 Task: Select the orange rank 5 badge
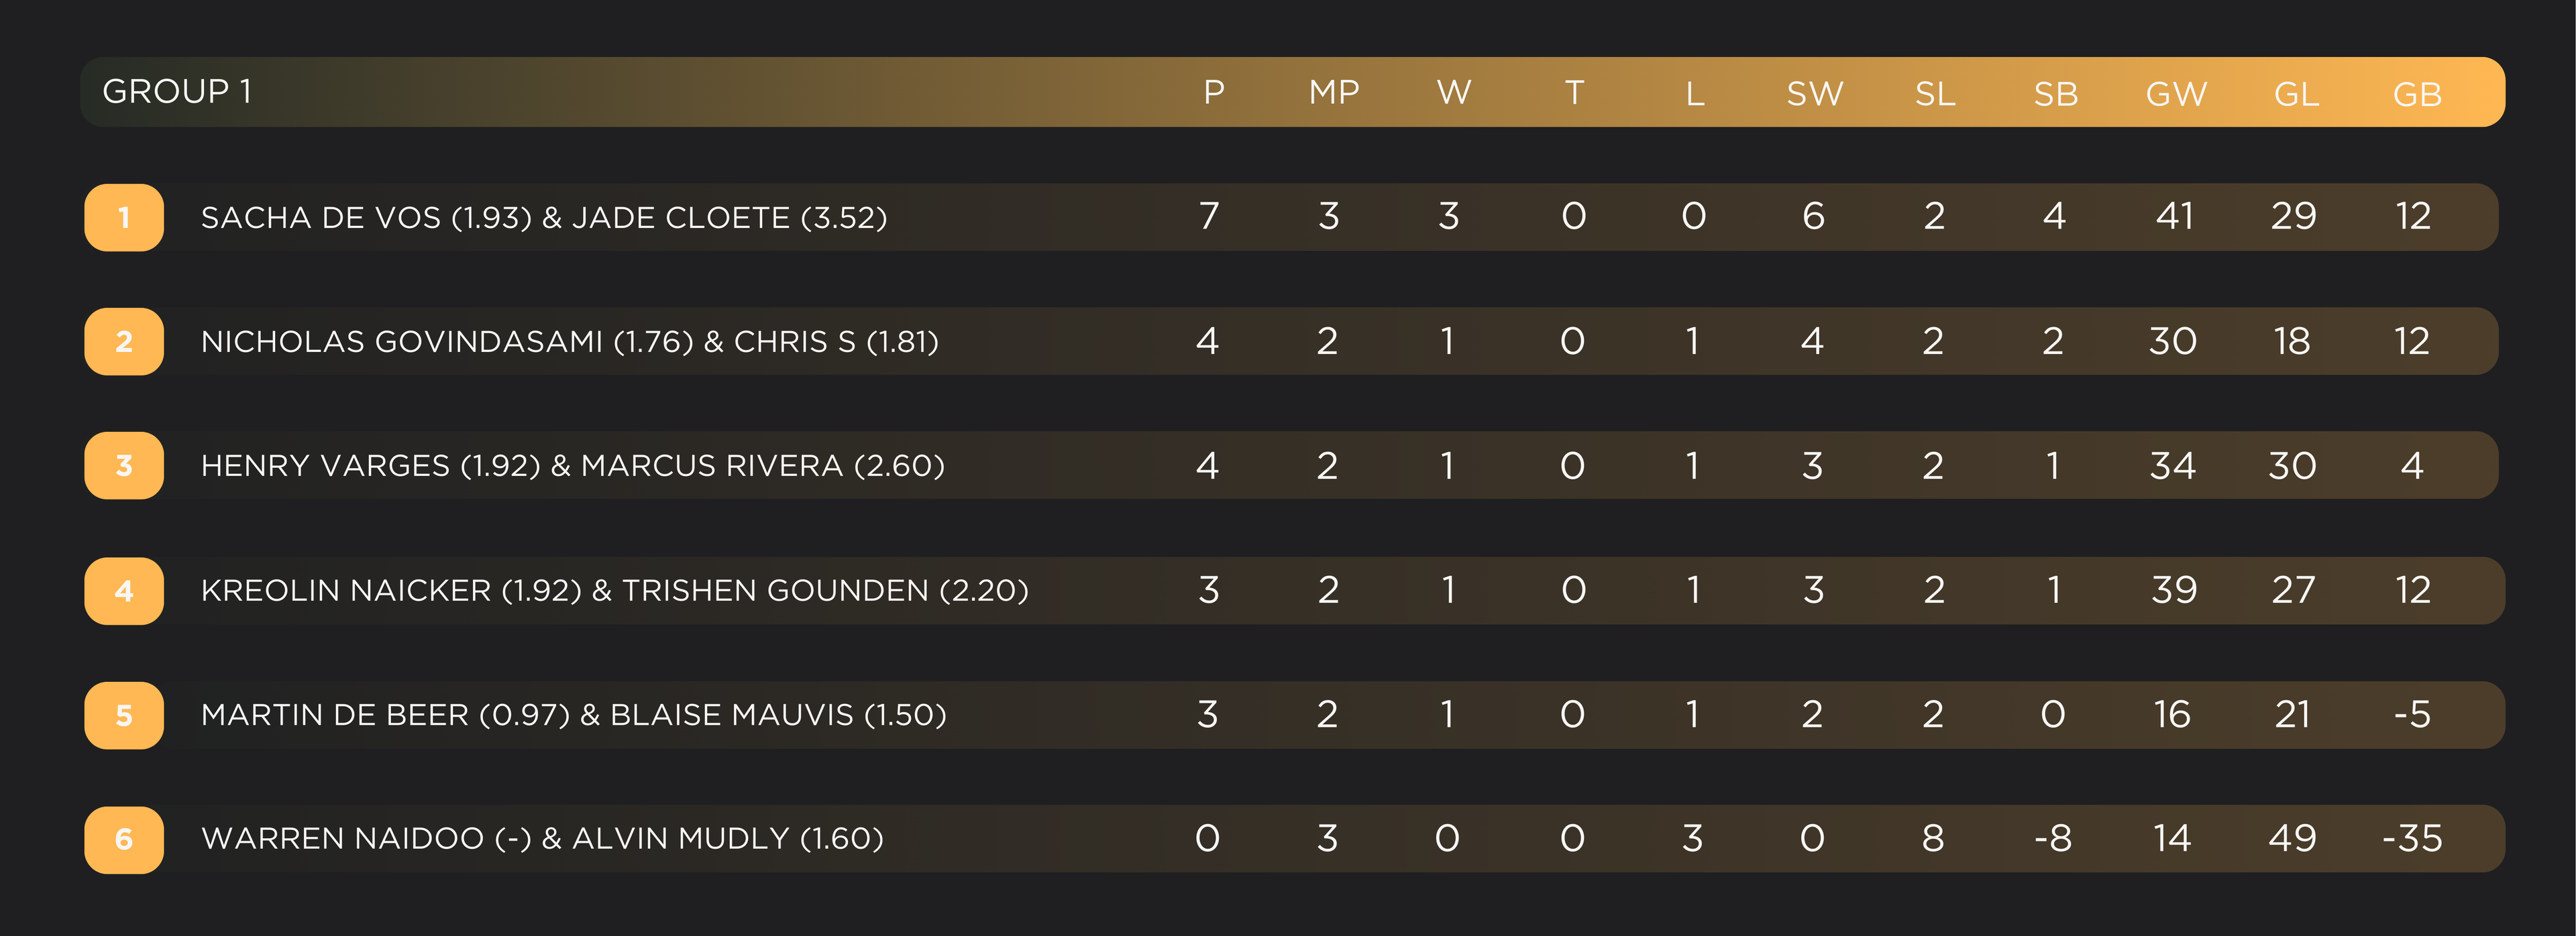coord(124,715)
